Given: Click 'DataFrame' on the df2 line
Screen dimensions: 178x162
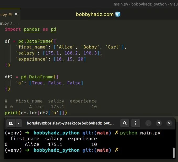Looking at the screenshot, I should (41, 77).
